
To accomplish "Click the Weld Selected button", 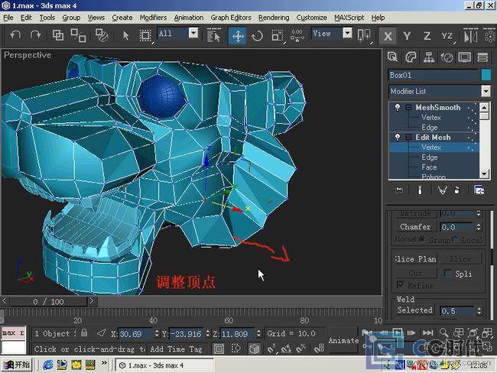I will (x=415, y=310).
